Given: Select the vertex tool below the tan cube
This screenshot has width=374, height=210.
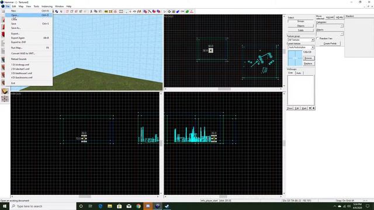Looking at the screenshot, I should (x=5, y=99).
